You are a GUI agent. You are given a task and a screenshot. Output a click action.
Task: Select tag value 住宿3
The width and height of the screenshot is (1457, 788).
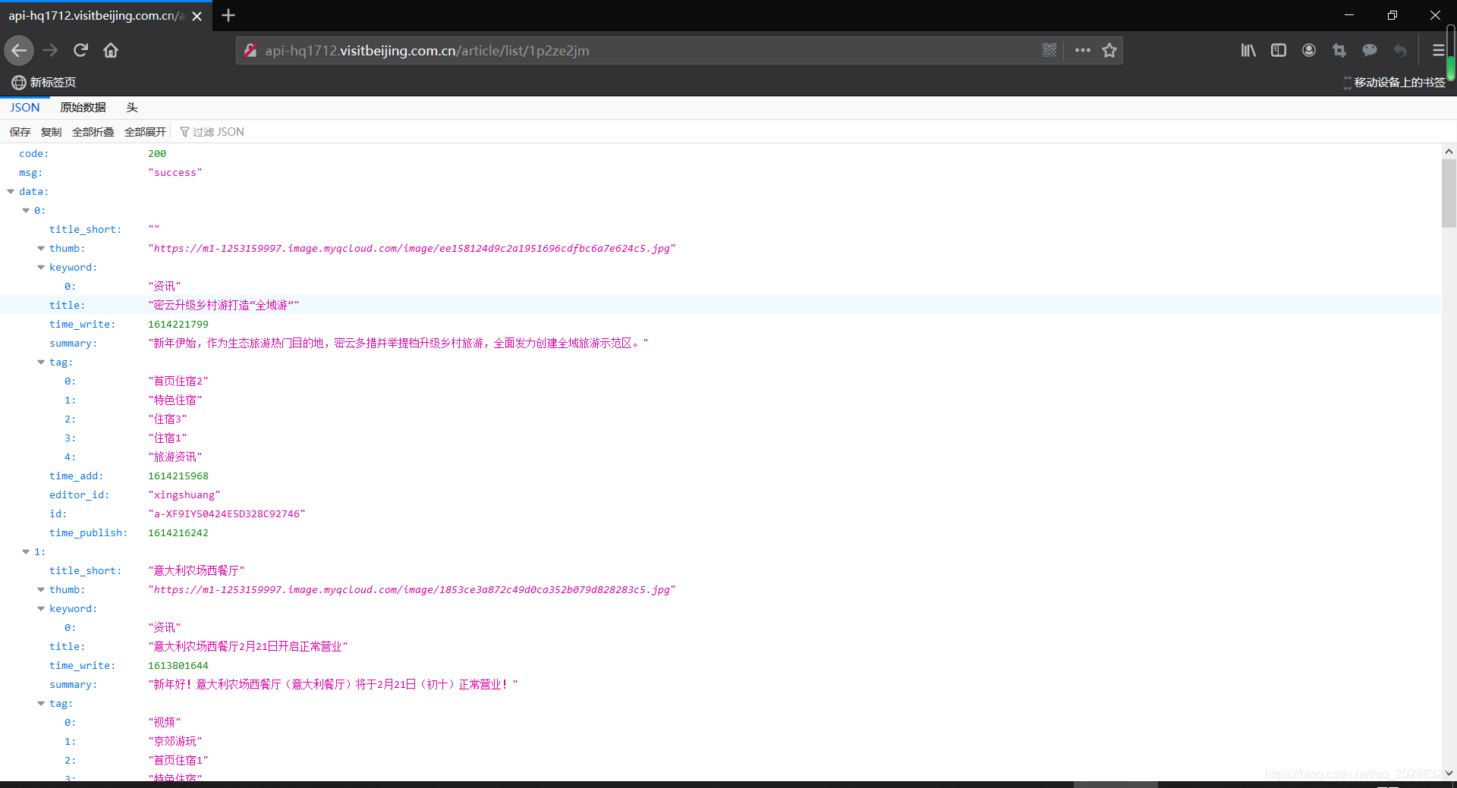coord(168,419)
